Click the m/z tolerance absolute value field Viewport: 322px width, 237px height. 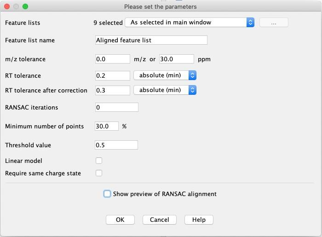click(113, 59)
